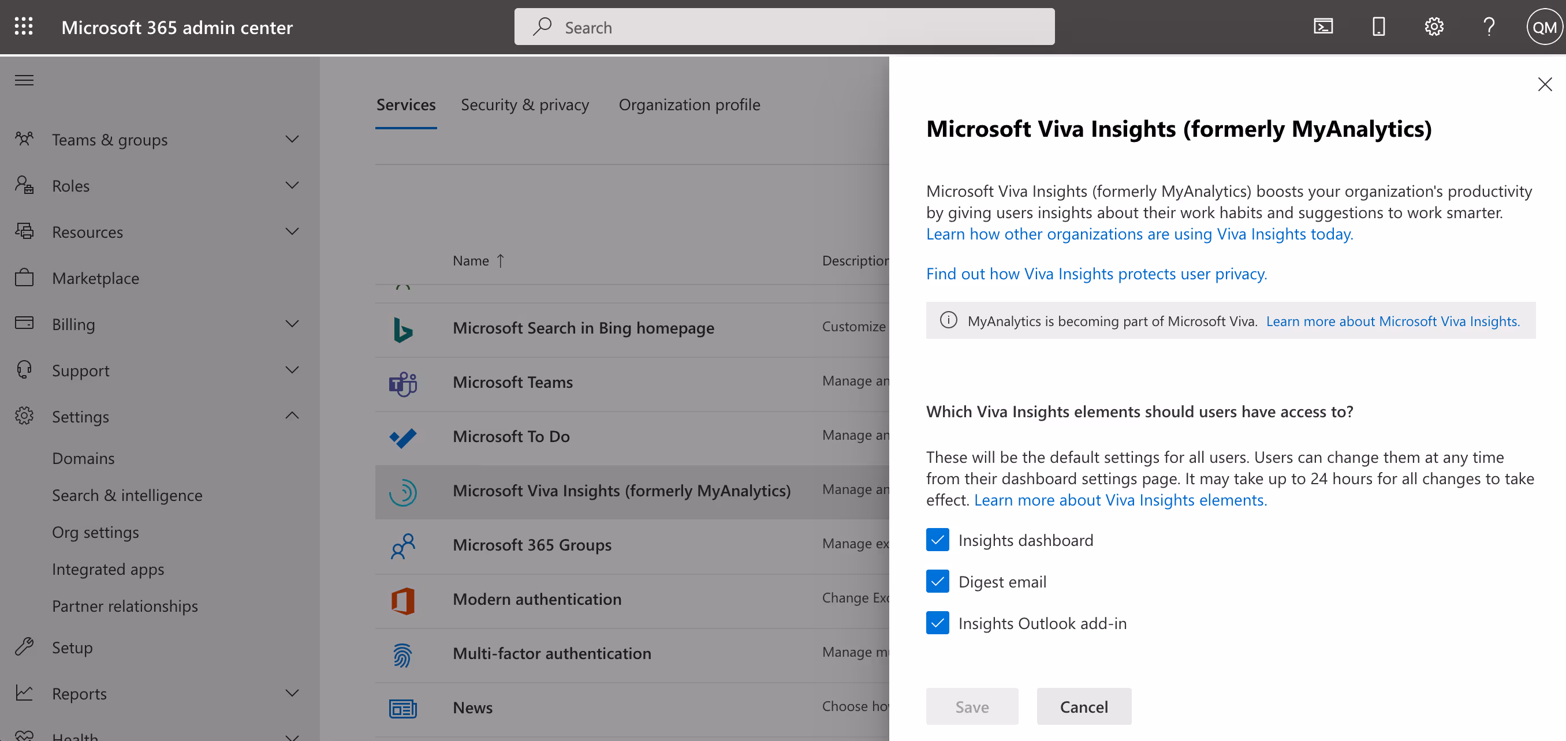
Task: Expand the Billing navigation section
Action: [x=292, y=324]
